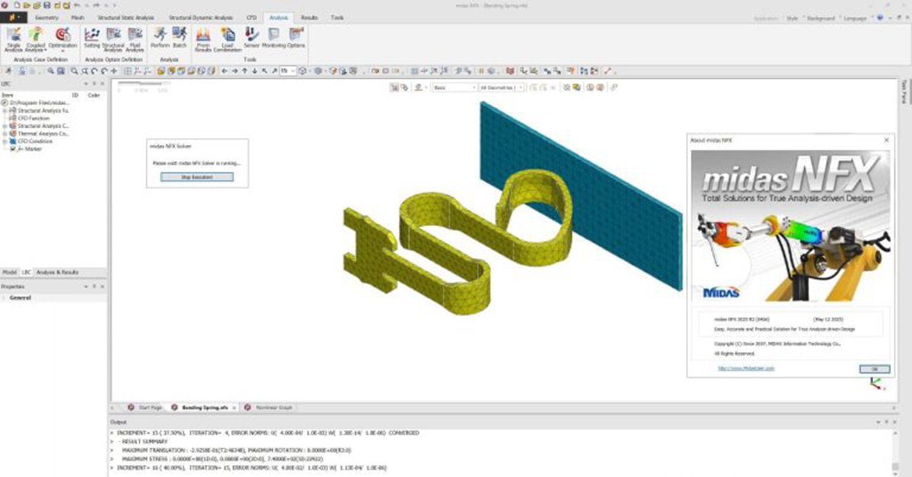The image size is (912, 477).
Task: Switch to the Nonlinear Graph tab
Action: click(x=270, y=407)
